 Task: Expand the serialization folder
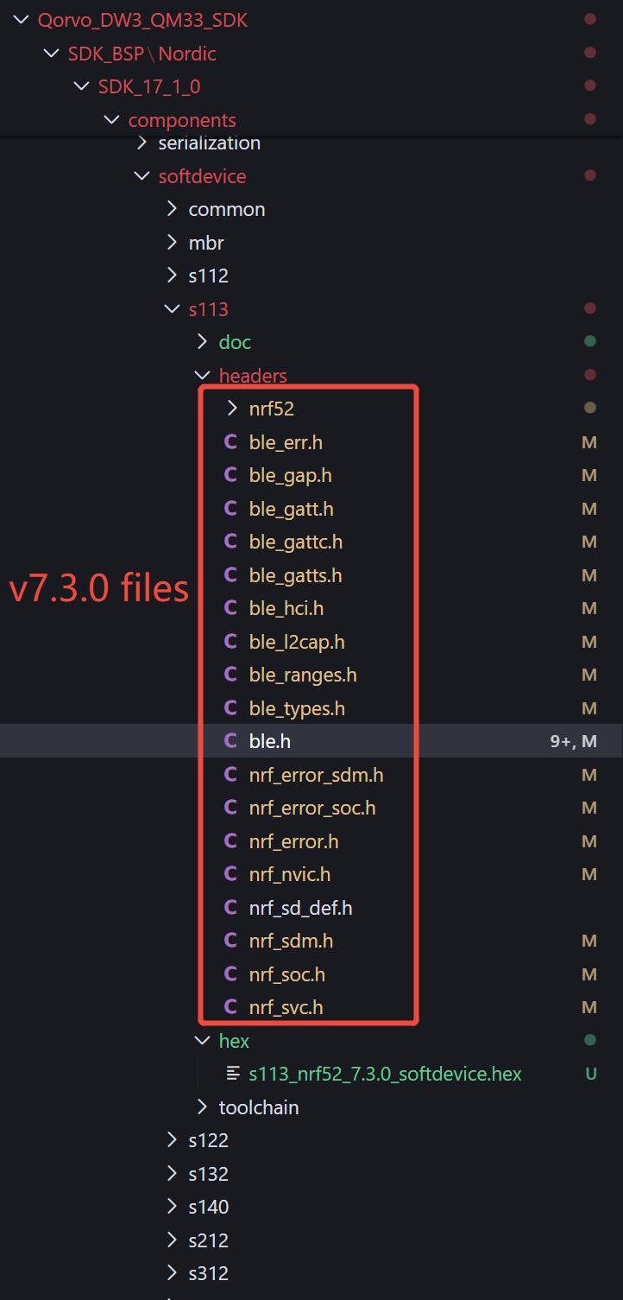click(x=142, y=143)
